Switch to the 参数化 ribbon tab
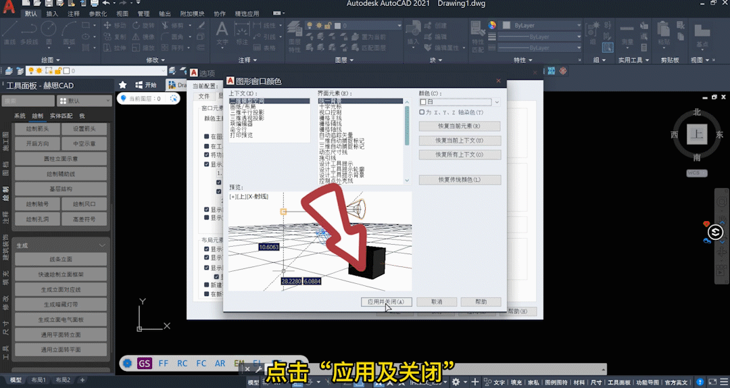 point(98,14)
